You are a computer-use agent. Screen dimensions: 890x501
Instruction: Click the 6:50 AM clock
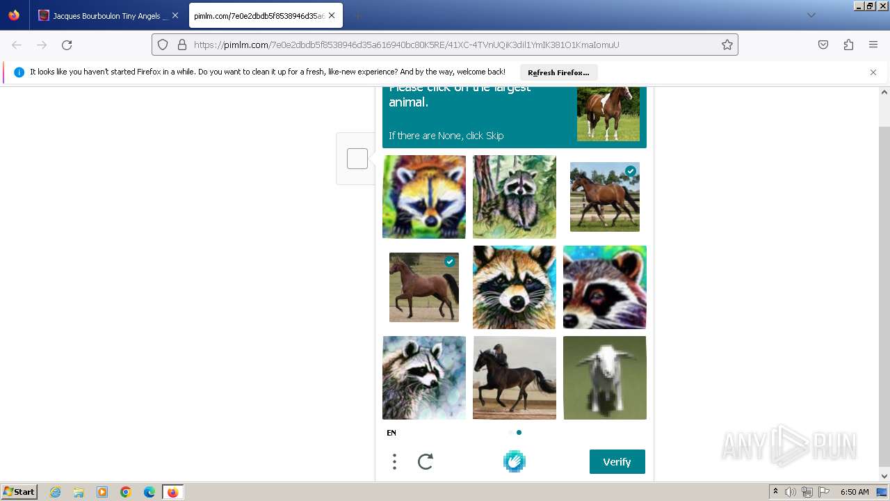(x=855, y=492)
